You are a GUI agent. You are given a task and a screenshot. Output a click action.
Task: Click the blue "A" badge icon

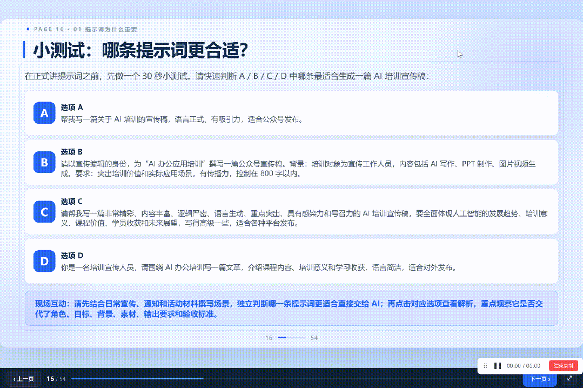click(x=44, y=113)
